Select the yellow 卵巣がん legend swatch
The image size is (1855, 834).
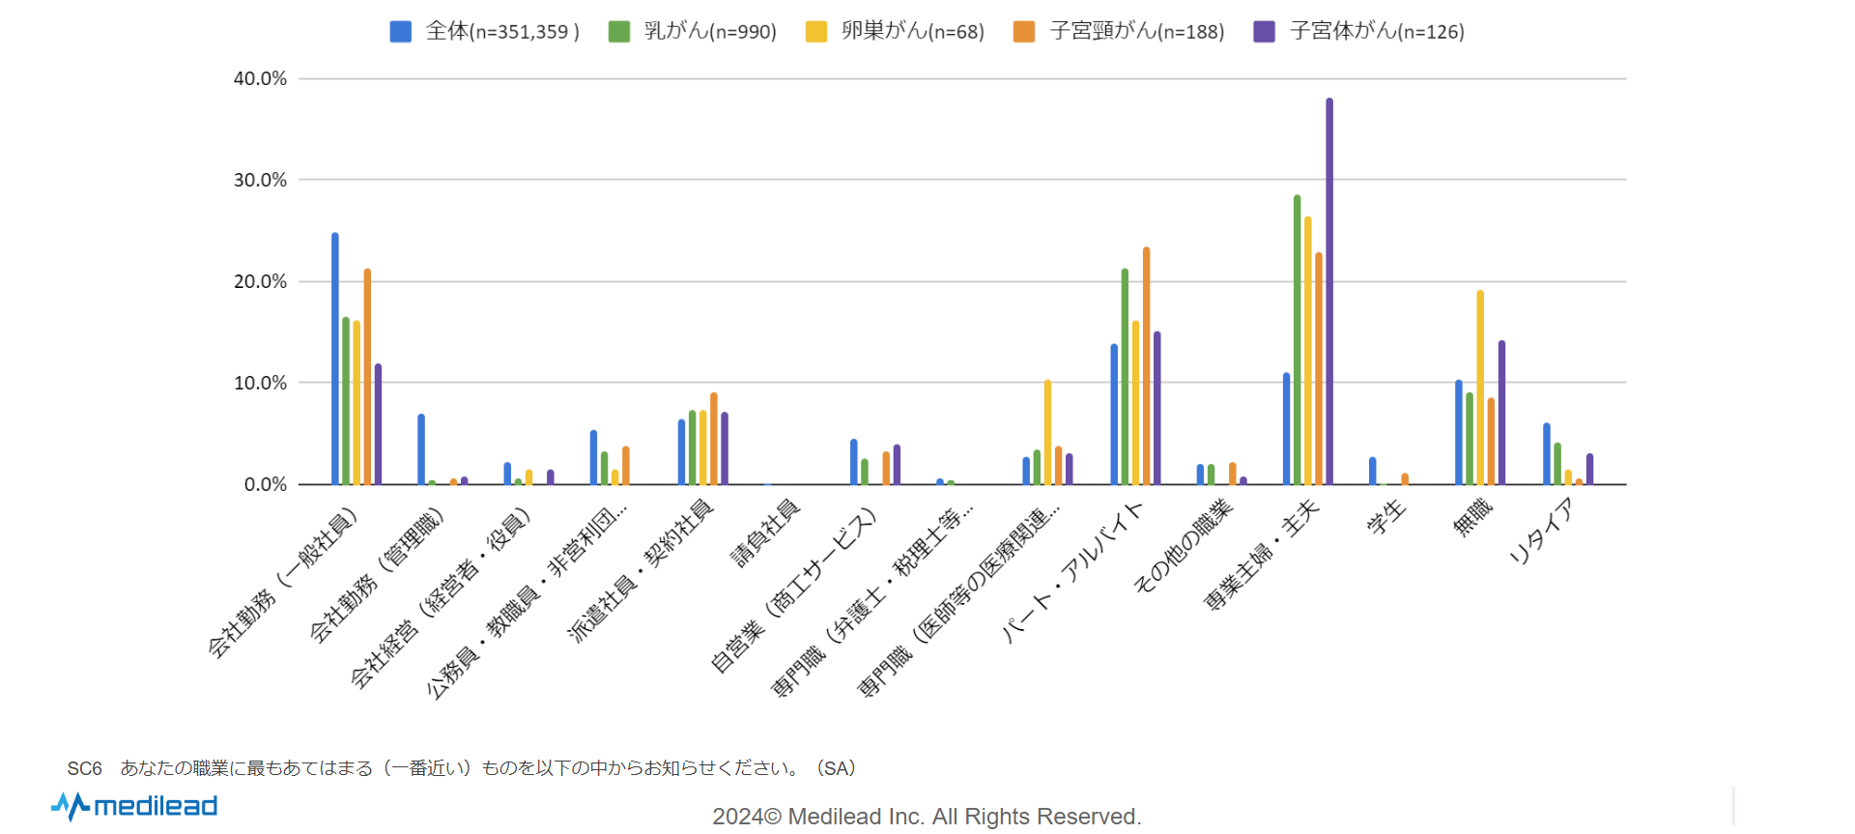coord(816,32)
